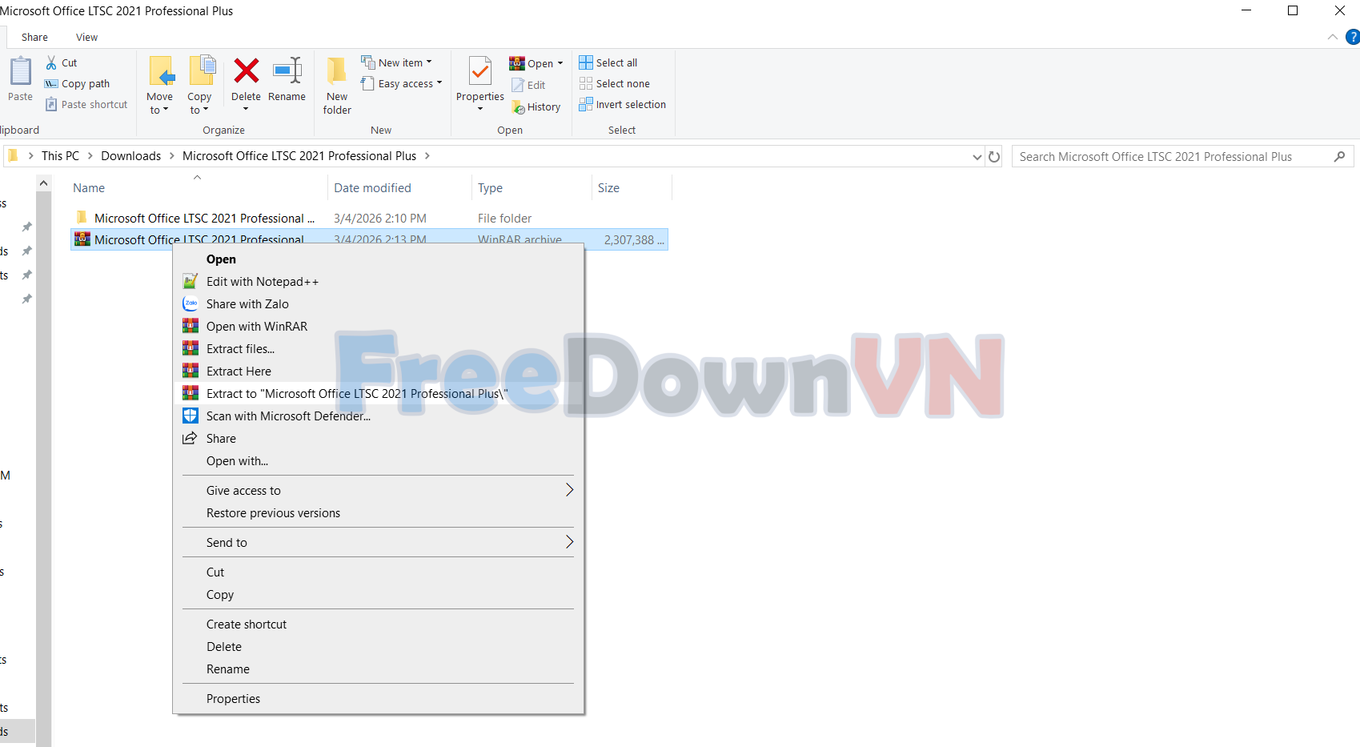This screenshot has width=1360, height=747.
Task: Click the Paste clipboard icon
Action: coord(20,72)
